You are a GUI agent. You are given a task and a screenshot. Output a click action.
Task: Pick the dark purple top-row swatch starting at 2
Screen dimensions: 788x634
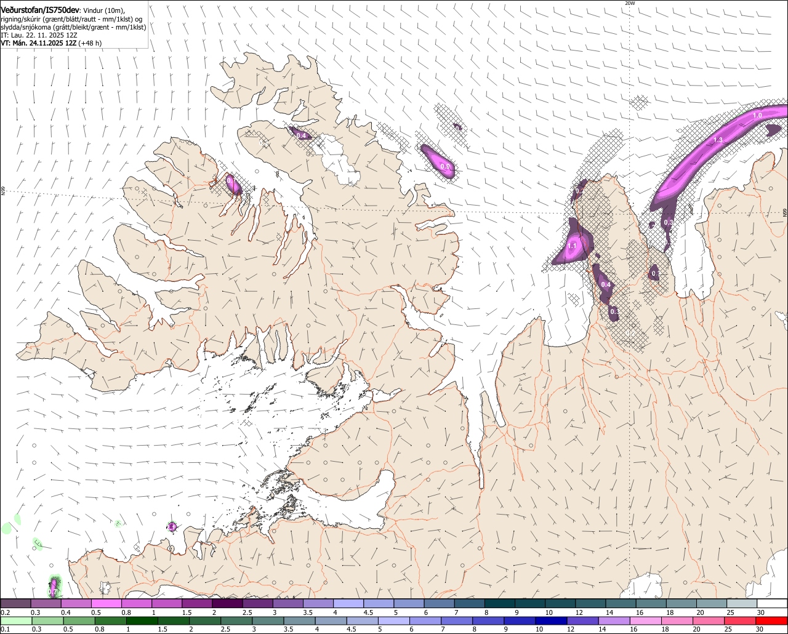click(227, 604)
